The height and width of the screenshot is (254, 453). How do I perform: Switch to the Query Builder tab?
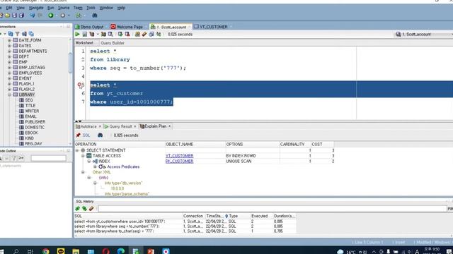113,43
